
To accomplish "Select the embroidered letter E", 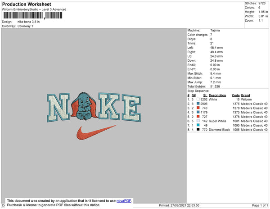I will [x=131, y=108].
